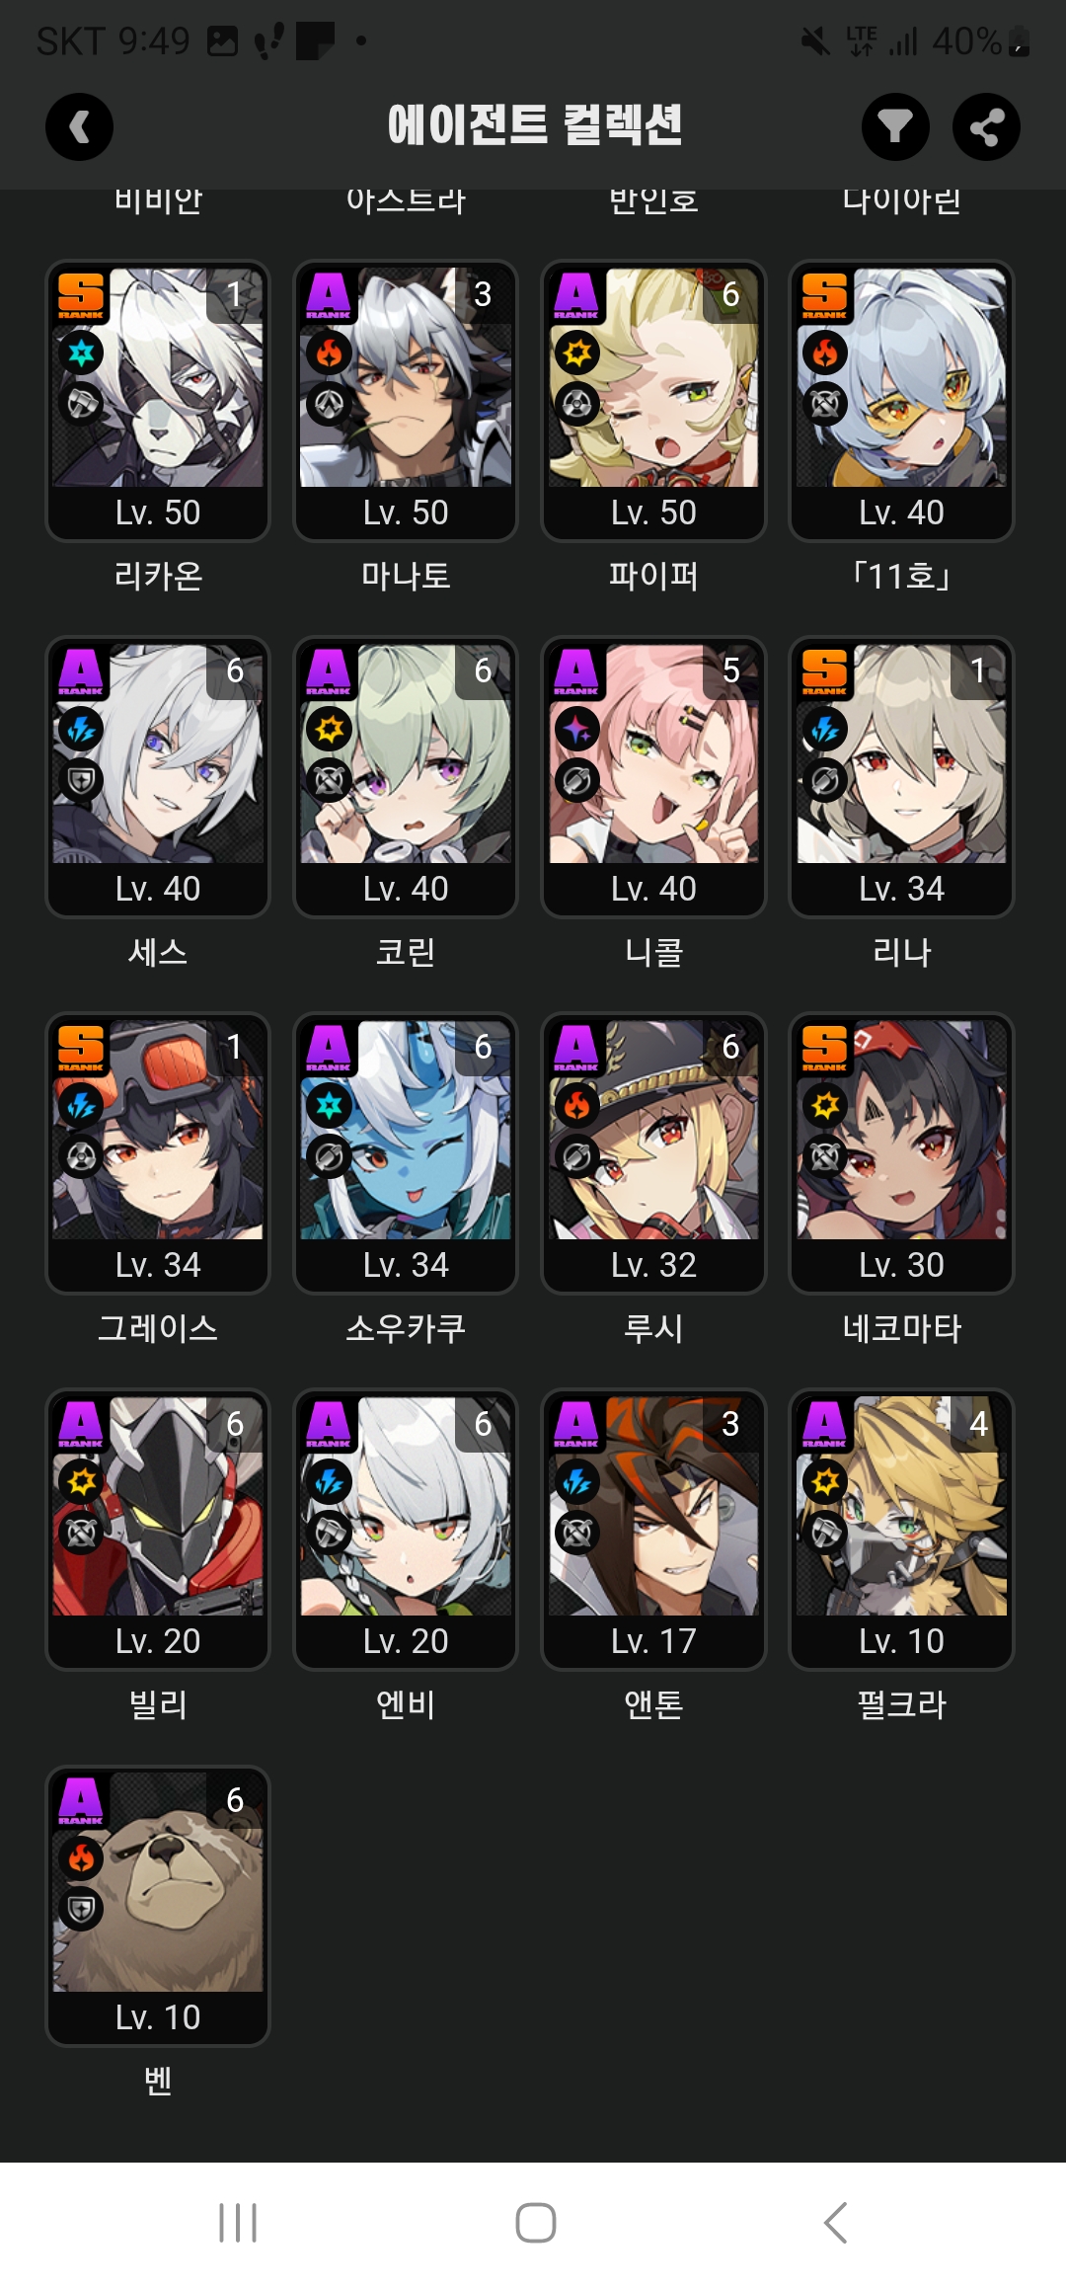Click the ether attribute icon on 니콜
Screen dimensions: 1066x2287
[x=576, y=730]
